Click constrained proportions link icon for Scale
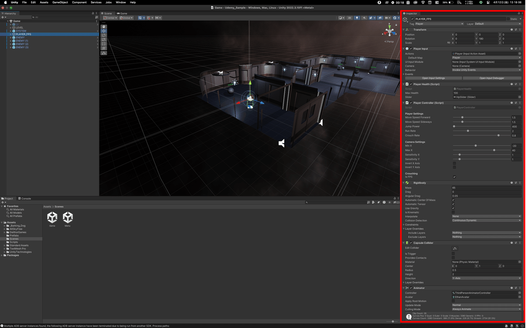Screen dimensions: 526x328 (x=448, y=43)
